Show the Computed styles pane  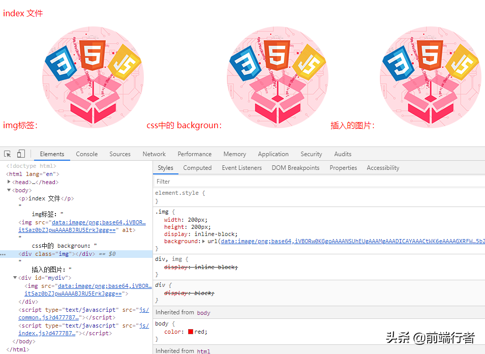197,168
